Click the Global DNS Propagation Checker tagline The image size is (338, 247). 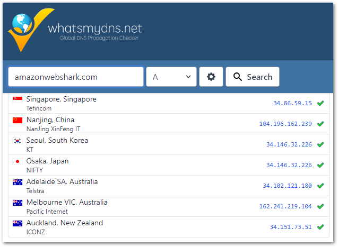pos(99,38)
